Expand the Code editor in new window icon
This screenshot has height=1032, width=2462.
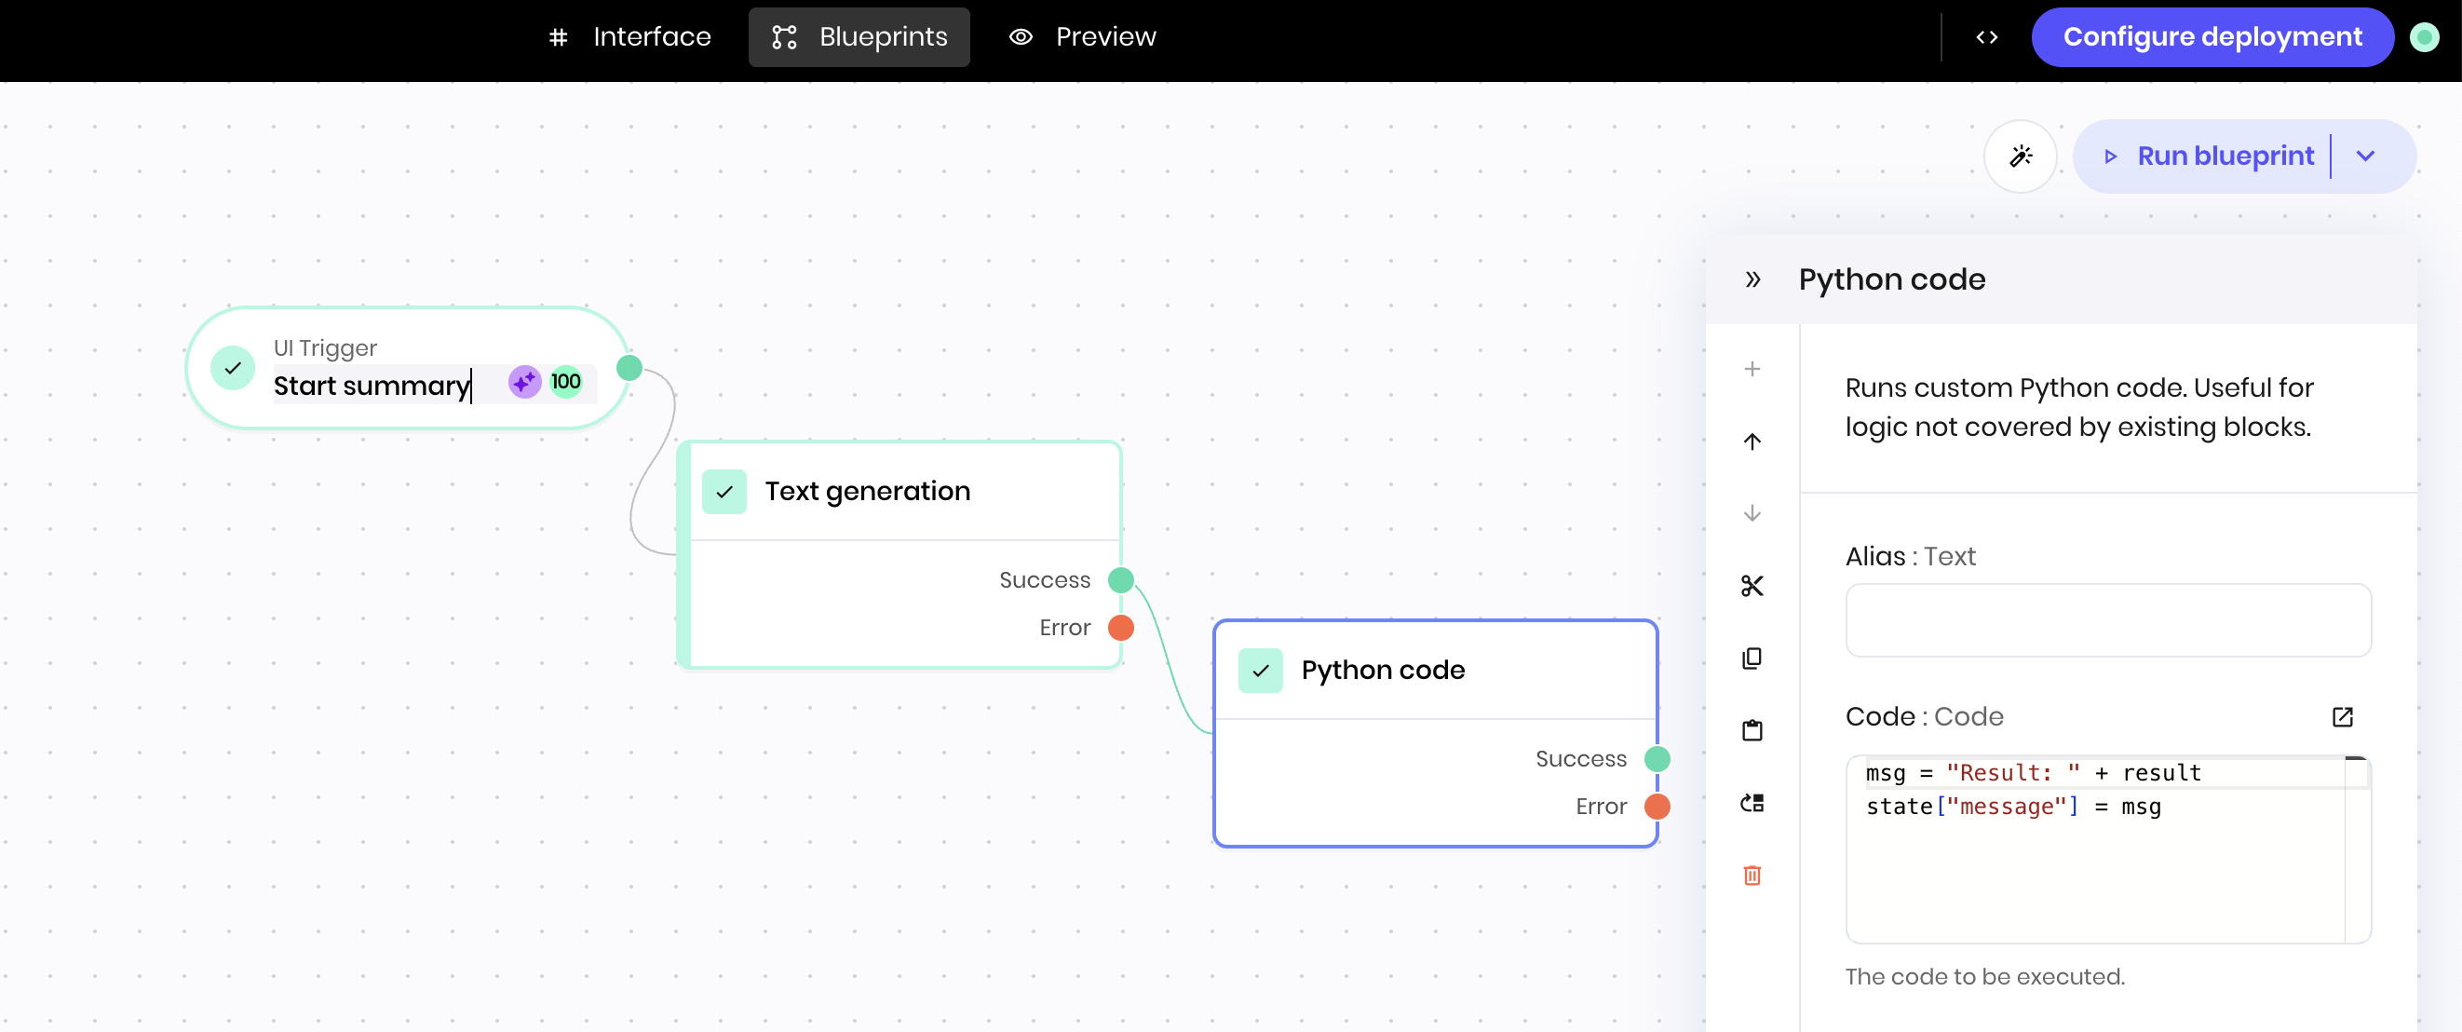(2342, 716)
